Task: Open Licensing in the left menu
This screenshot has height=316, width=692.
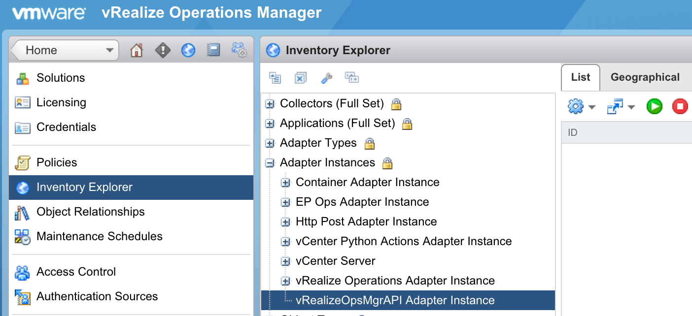Action: point(61,102)
